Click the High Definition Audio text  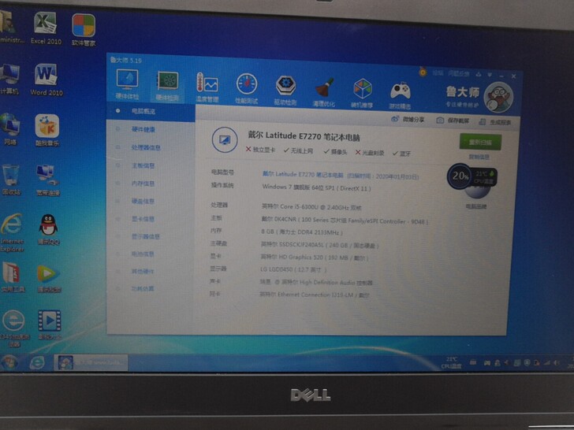click(316, 282)
